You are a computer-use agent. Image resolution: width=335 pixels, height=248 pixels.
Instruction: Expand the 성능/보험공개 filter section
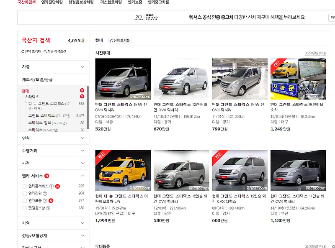[x=53, y=235]
